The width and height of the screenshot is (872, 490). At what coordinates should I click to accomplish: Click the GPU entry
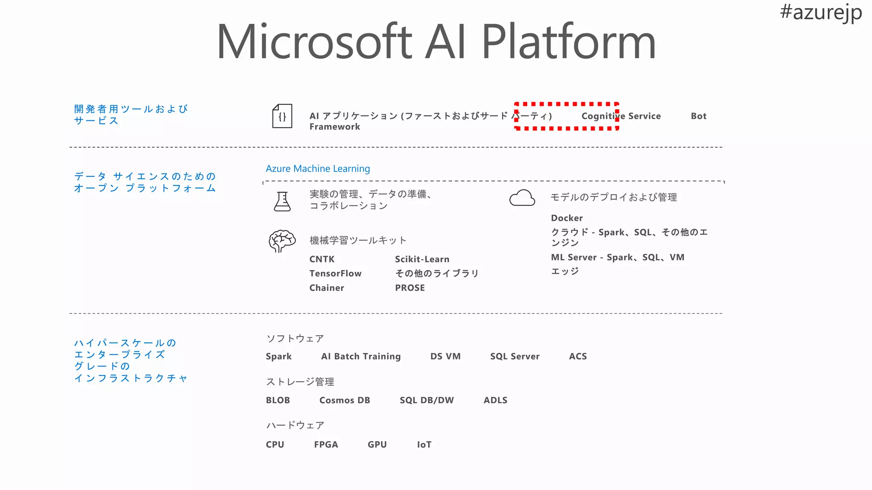377,444
